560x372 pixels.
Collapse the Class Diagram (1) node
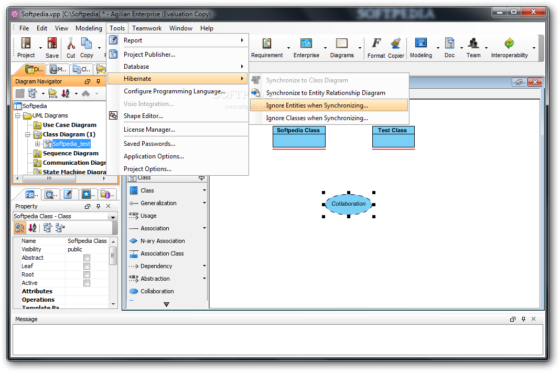27,135
